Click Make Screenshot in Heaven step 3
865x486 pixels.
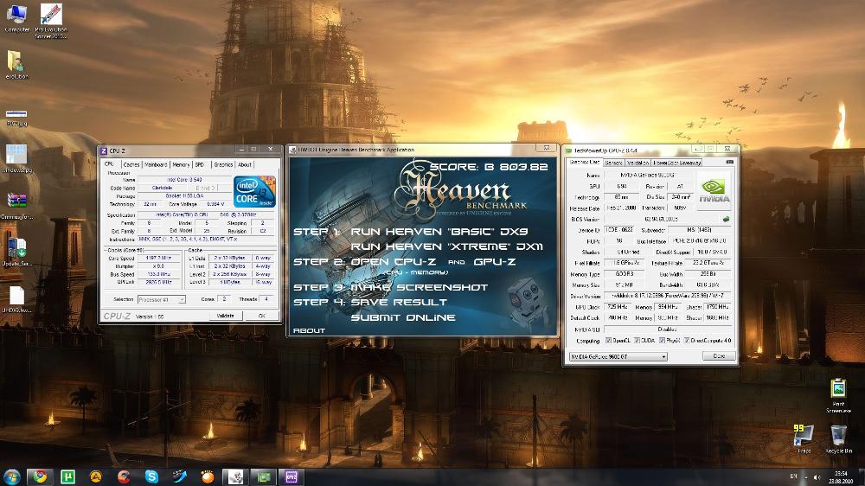tap(420, 287)
